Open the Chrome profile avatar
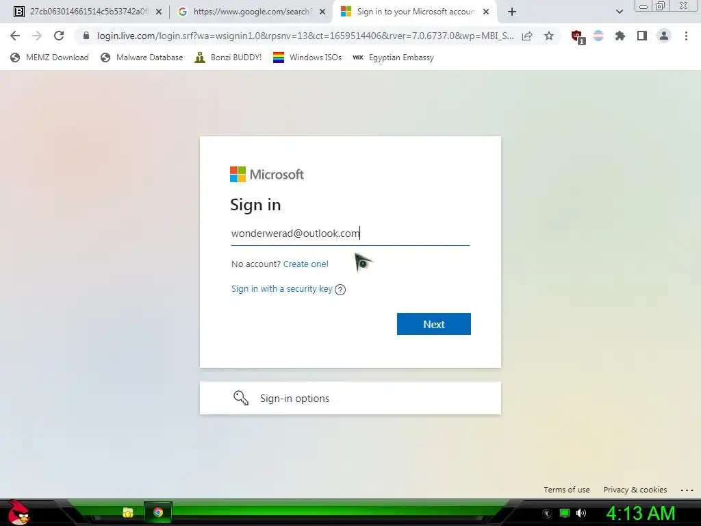The image size is (701, 526). point(664,36)
